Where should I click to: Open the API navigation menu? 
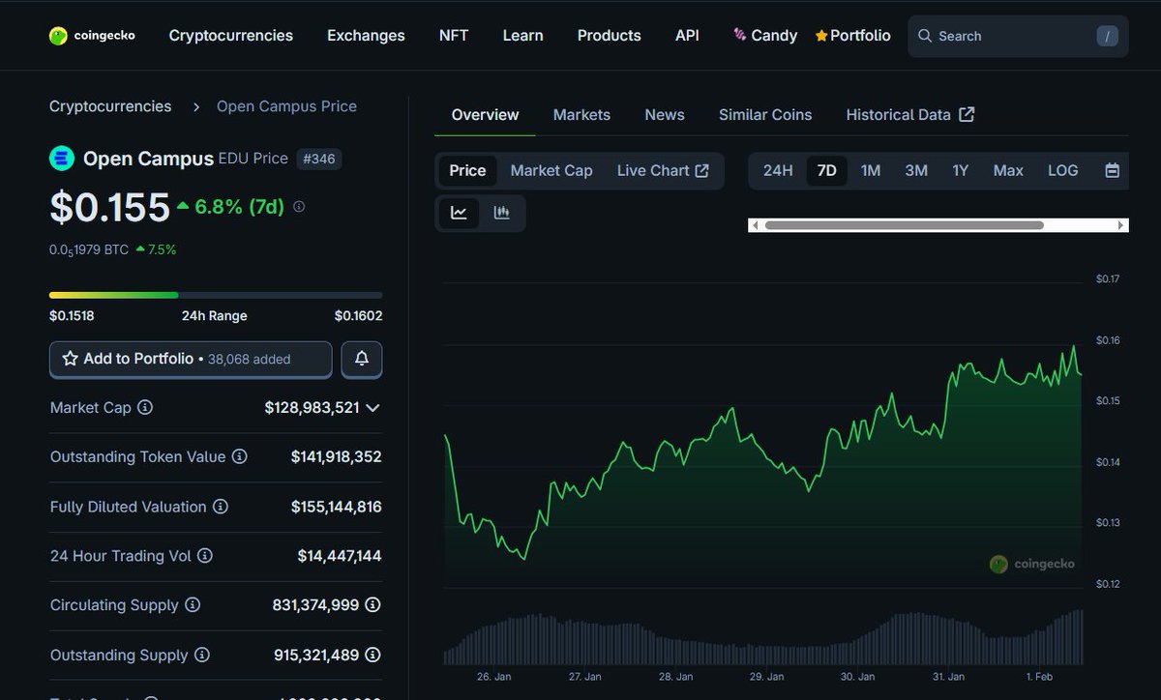pos(687,36)
